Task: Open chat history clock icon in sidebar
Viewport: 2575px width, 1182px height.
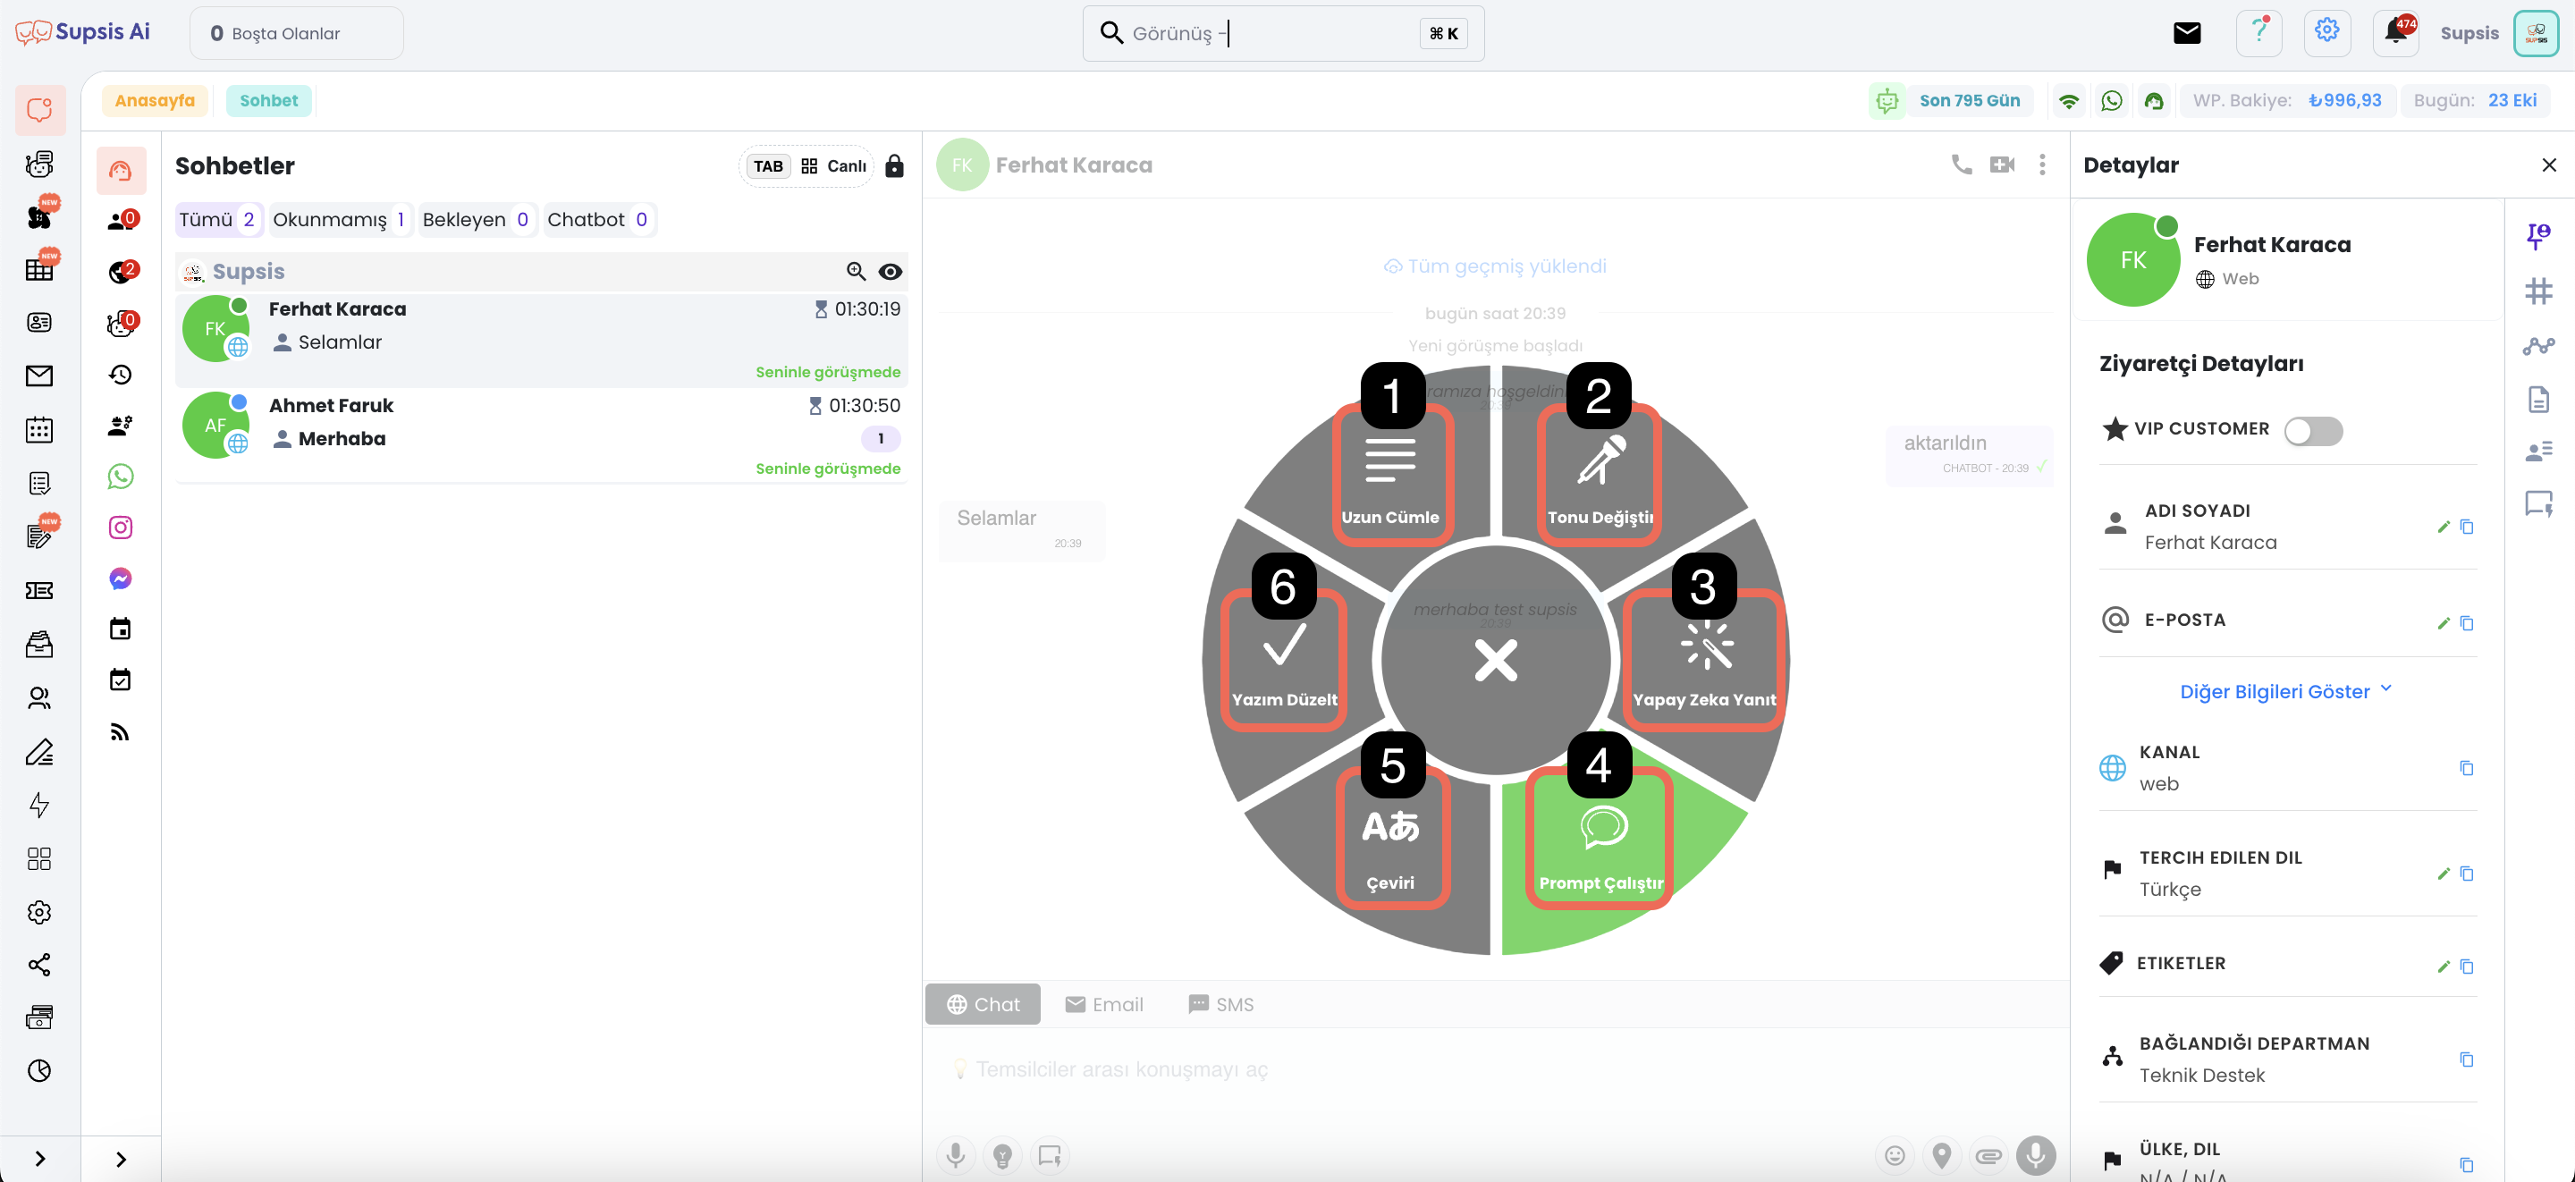Action: (x=120, y=374)
